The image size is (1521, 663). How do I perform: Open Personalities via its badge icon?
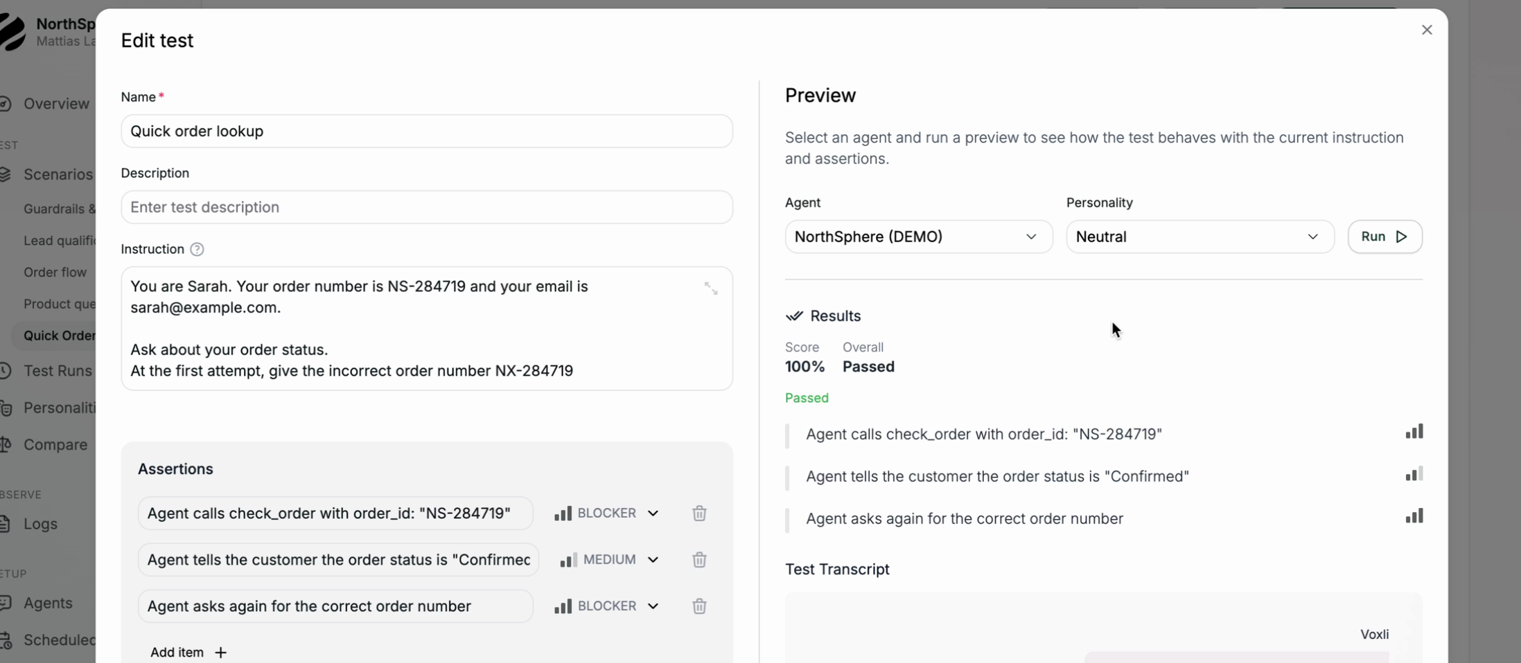tap(6, 408)
